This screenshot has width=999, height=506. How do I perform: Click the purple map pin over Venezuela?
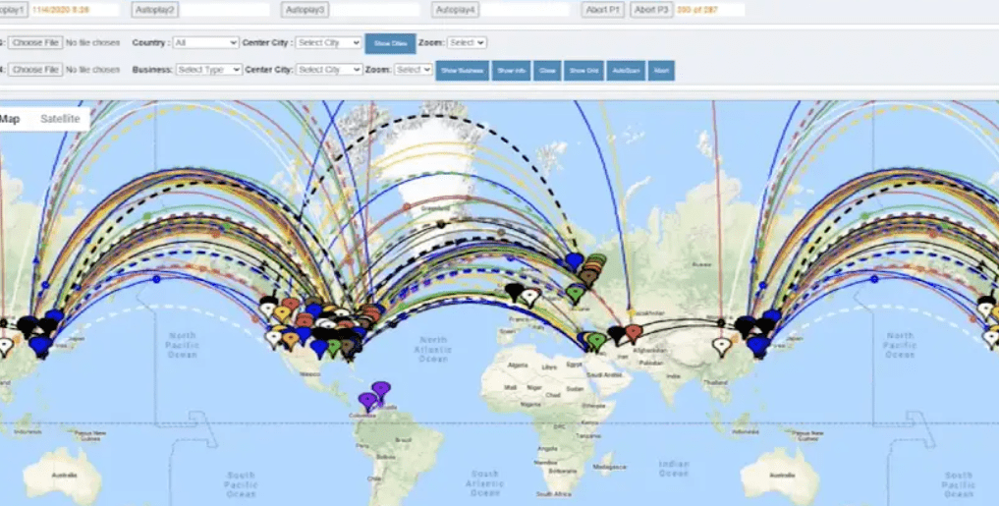(x=381, y=389)
